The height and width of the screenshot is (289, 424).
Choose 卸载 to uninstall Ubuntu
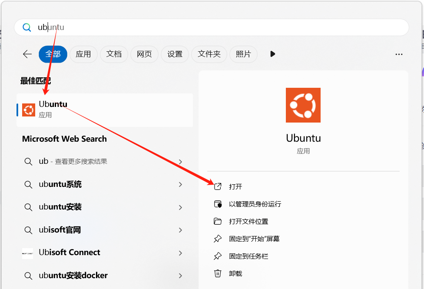[x=235, y=274]
